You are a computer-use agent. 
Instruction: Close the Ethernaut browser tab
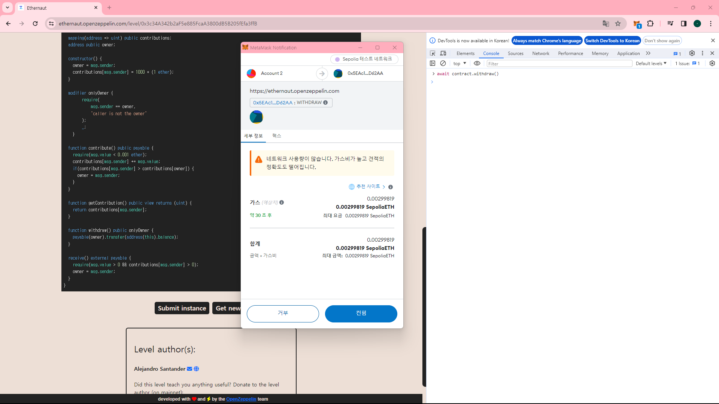pyautogui.click(x=96, y=7)
